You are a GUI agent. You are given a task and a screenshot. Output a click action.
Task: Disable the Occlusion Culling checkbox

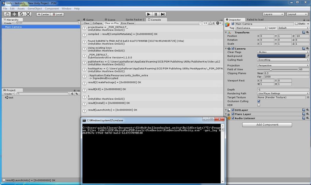tap(259, 101)
